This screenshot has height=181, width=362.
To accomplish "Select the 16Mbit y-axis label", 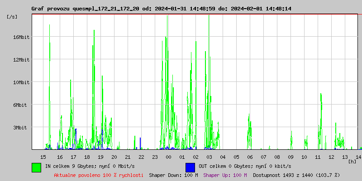I will pos(21,37).
